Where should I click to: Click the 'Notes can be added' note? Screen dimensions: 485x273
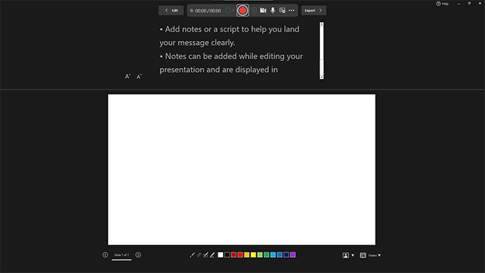[231, 63]
